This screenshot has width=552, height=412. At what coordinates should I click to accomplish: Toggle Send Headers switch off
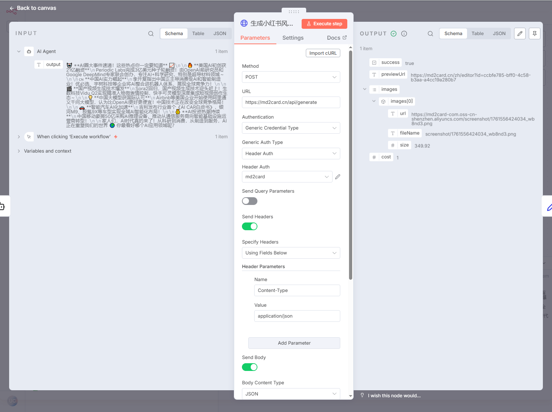point(250,226)
